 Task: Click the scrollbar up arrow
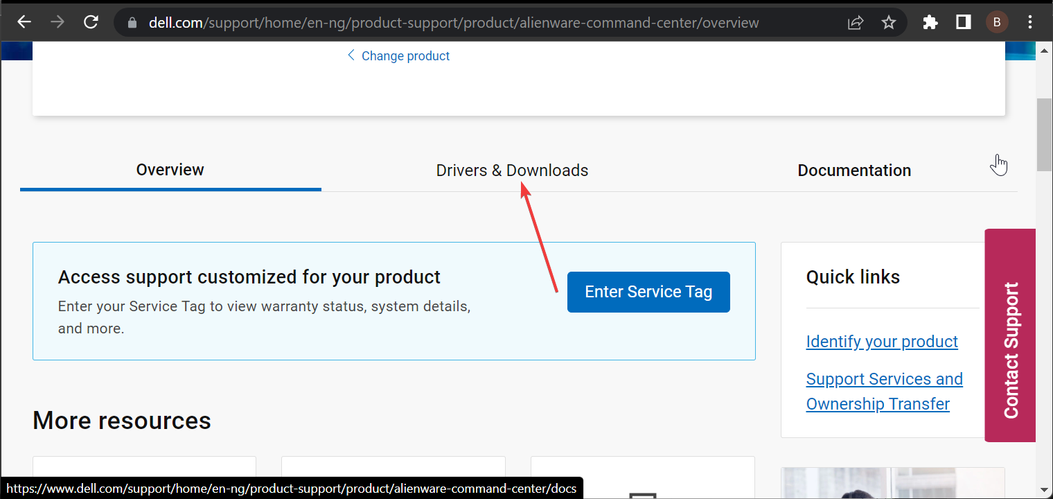coord(1044,50)
